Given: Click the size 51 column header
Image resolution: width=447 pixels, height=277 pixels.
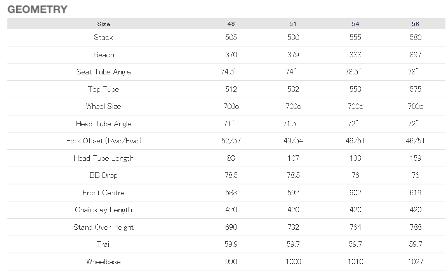Looking at the screenshot, I should [x=293, y=24].
